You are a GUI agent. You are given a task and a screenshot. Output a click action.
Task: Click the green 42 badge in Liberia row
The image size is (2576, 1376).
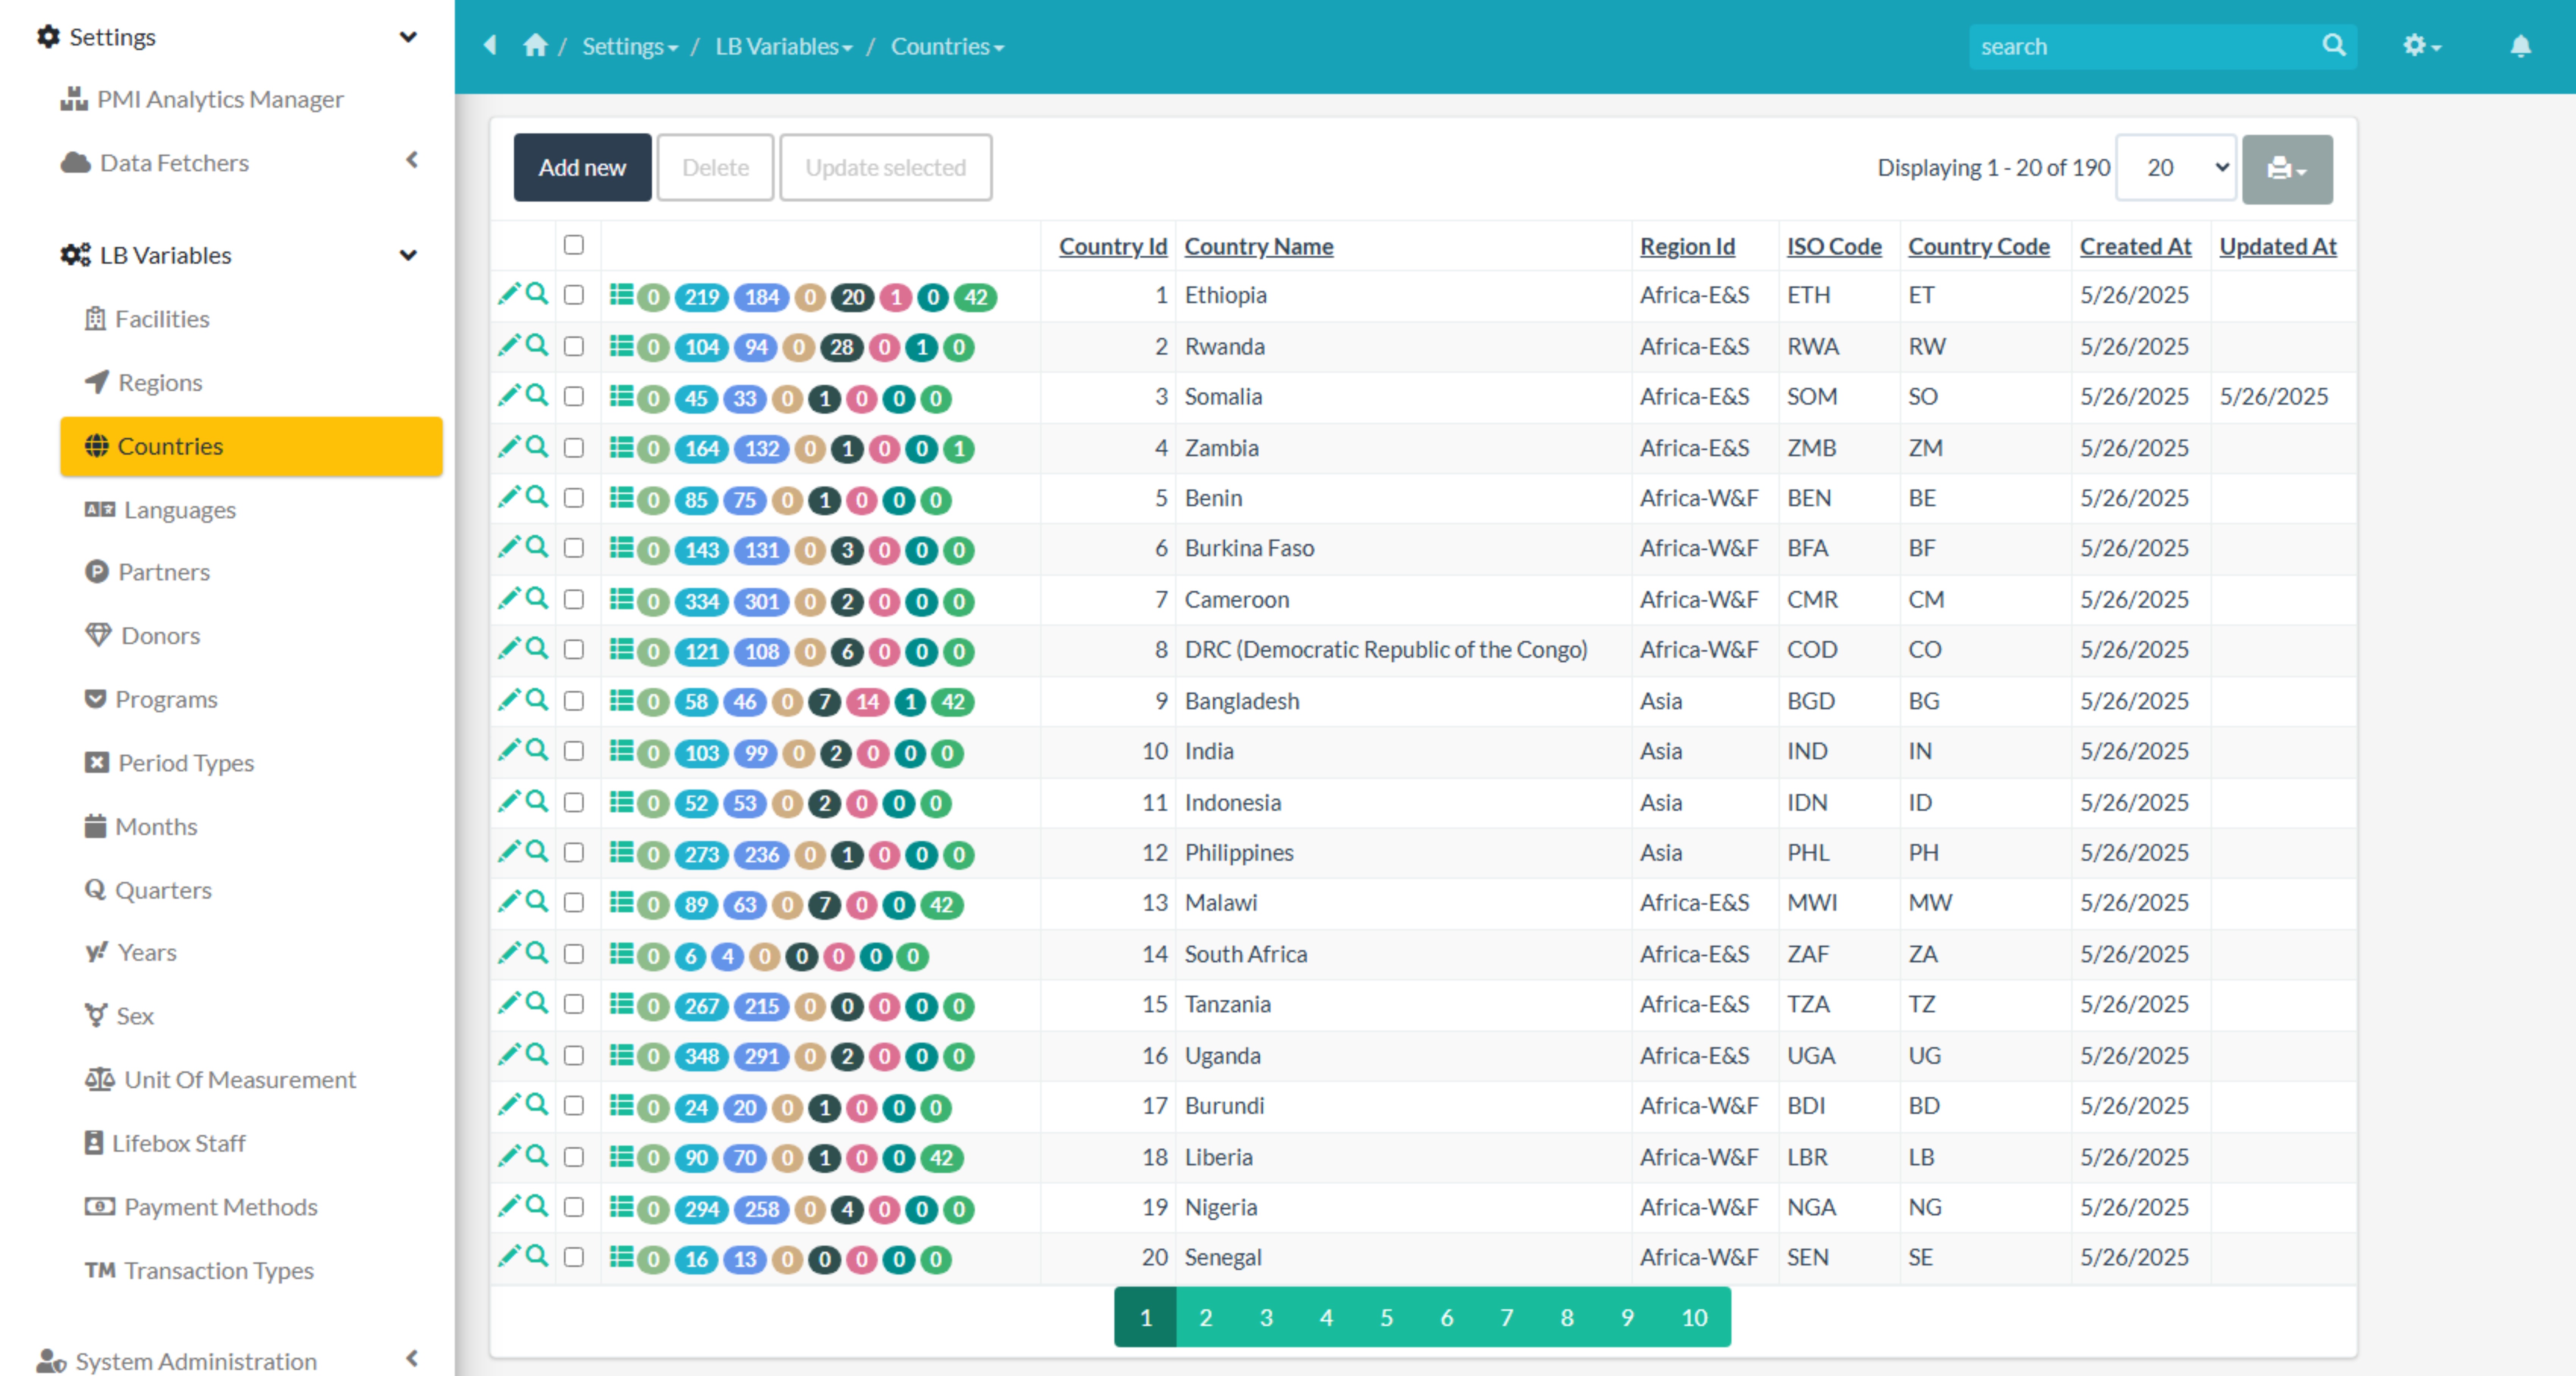pos(941,1158)
